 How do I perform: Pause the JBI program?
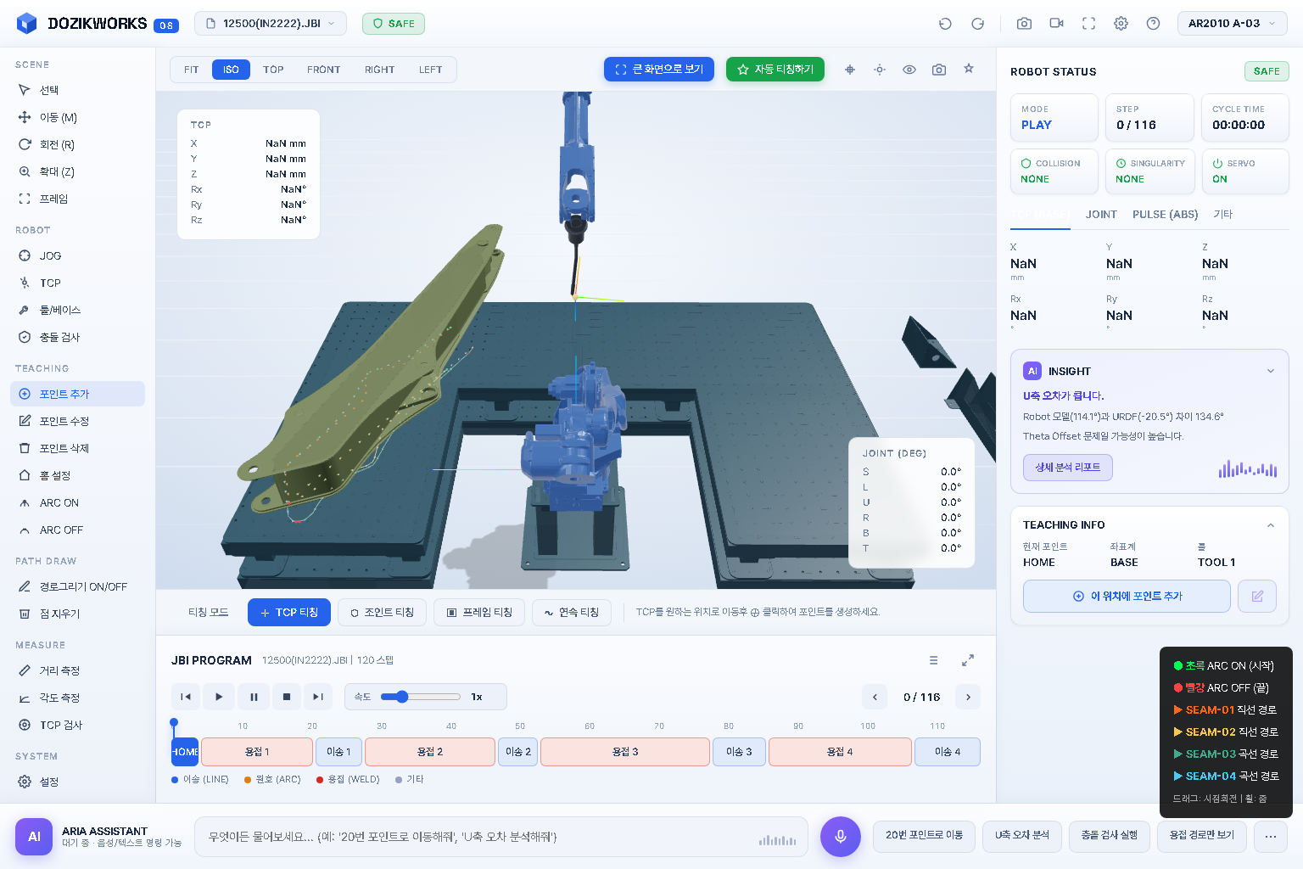(254, 697)
